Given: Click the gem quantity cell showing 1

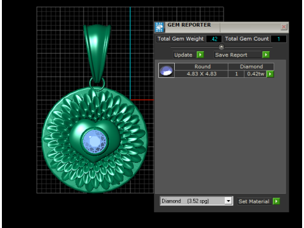Looking at the screenshot, I should (236, 74).
